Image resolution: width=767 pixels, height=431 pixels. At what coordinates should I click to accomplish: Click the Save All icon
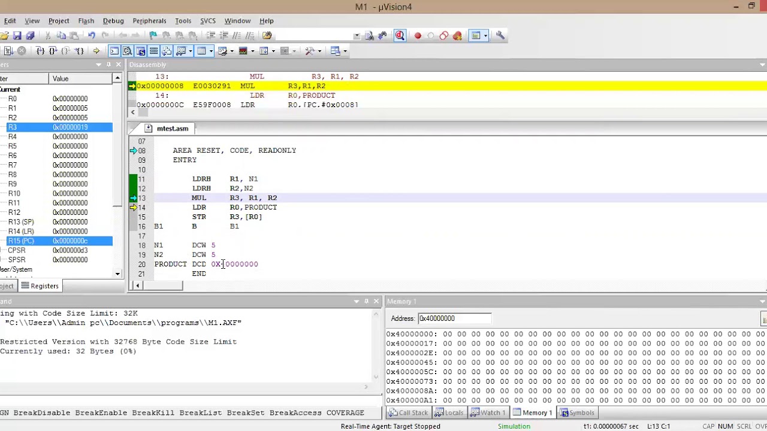tap(31, 36)
